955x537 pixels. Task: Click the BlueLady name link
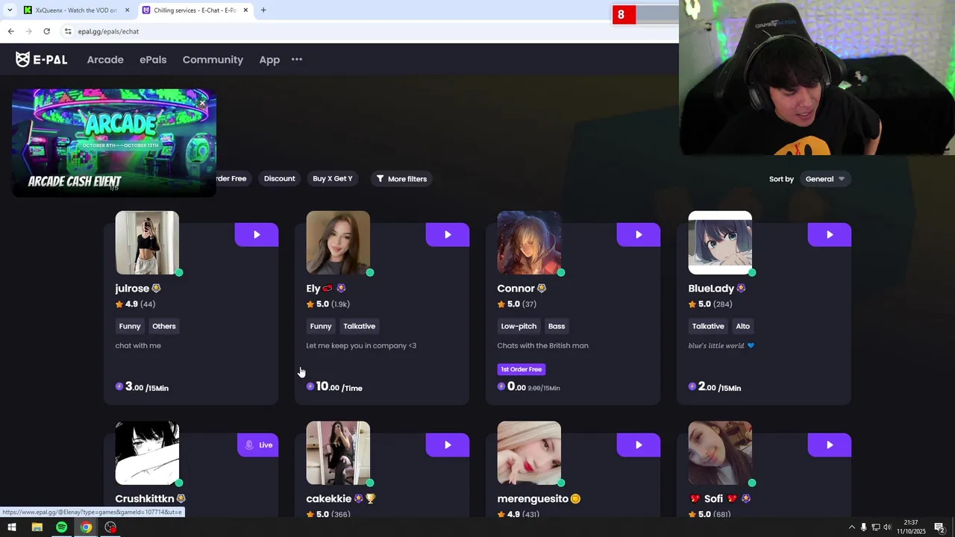tap(711, 289)
